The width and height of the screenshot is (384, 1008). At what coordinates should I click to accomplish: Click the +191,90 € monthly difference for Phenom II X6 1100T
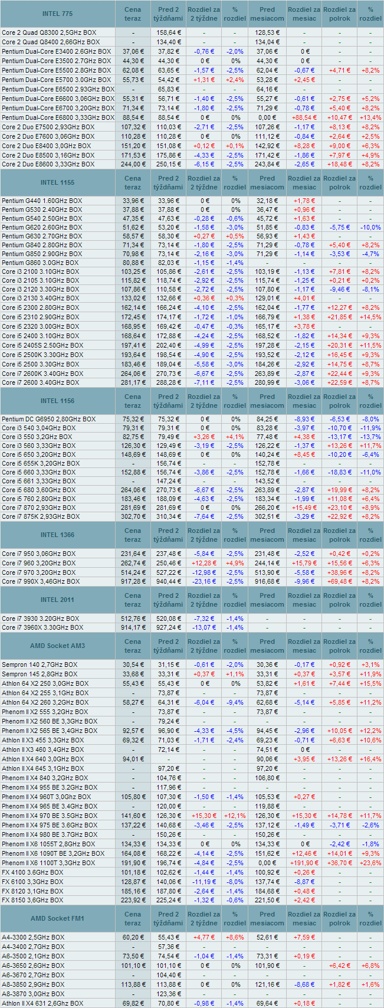(304, 863)
